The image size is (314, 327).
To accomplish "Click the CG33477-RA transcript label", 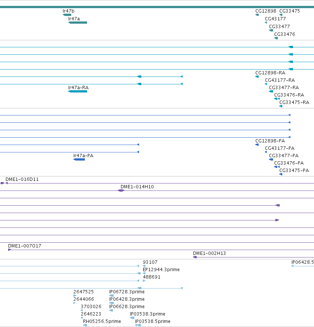I will [284, 88].
